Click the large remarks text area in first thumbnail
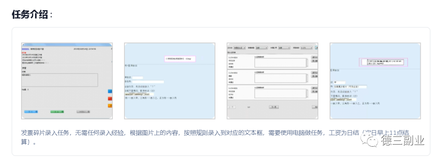 (x=60, y=80)
